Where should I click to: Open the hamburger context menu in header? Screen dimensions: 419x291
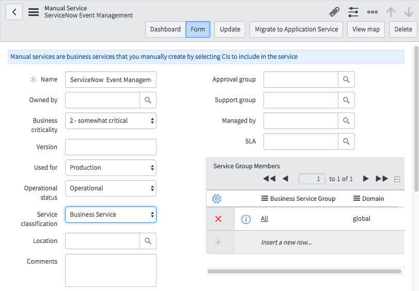34,12
